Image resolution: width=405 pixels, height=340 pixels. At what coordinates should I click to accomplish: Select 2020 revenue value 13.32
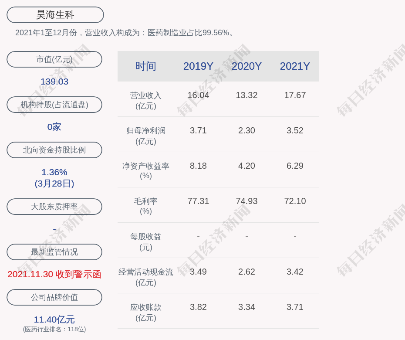pyautogui.click(x=246, y=95)
